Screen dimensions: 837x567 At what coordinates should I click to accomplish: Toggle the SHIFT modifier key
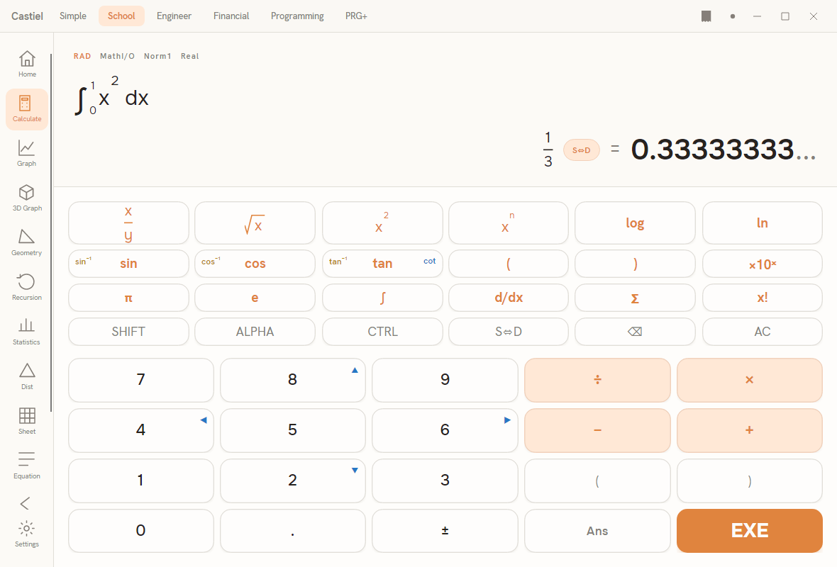tap(128, 332)
